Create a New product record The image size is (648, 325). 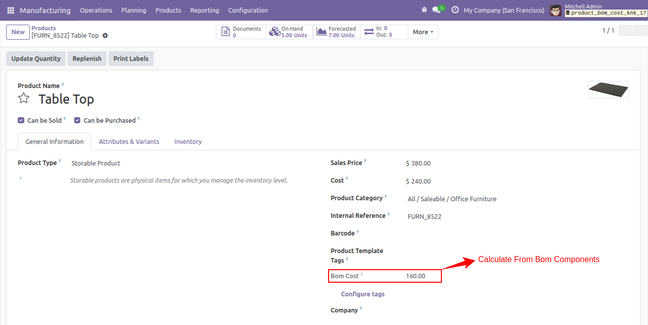tap(18, 32)
